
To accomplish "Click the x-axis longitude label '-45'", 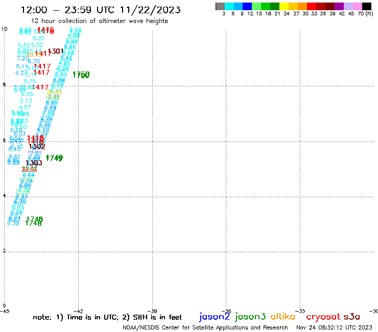I will [x=5, y=311].
